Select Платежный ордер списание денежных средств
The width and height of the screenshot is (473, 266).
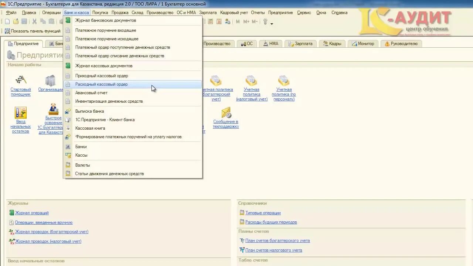tap(133, 56)
